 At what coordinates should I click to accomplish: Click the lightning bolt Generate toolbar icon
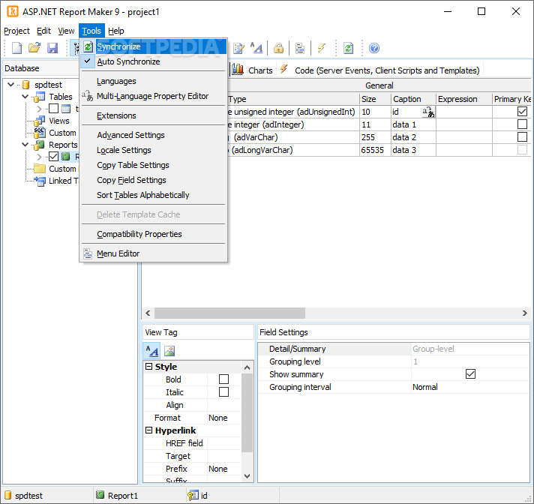click(x=321, y=48)
